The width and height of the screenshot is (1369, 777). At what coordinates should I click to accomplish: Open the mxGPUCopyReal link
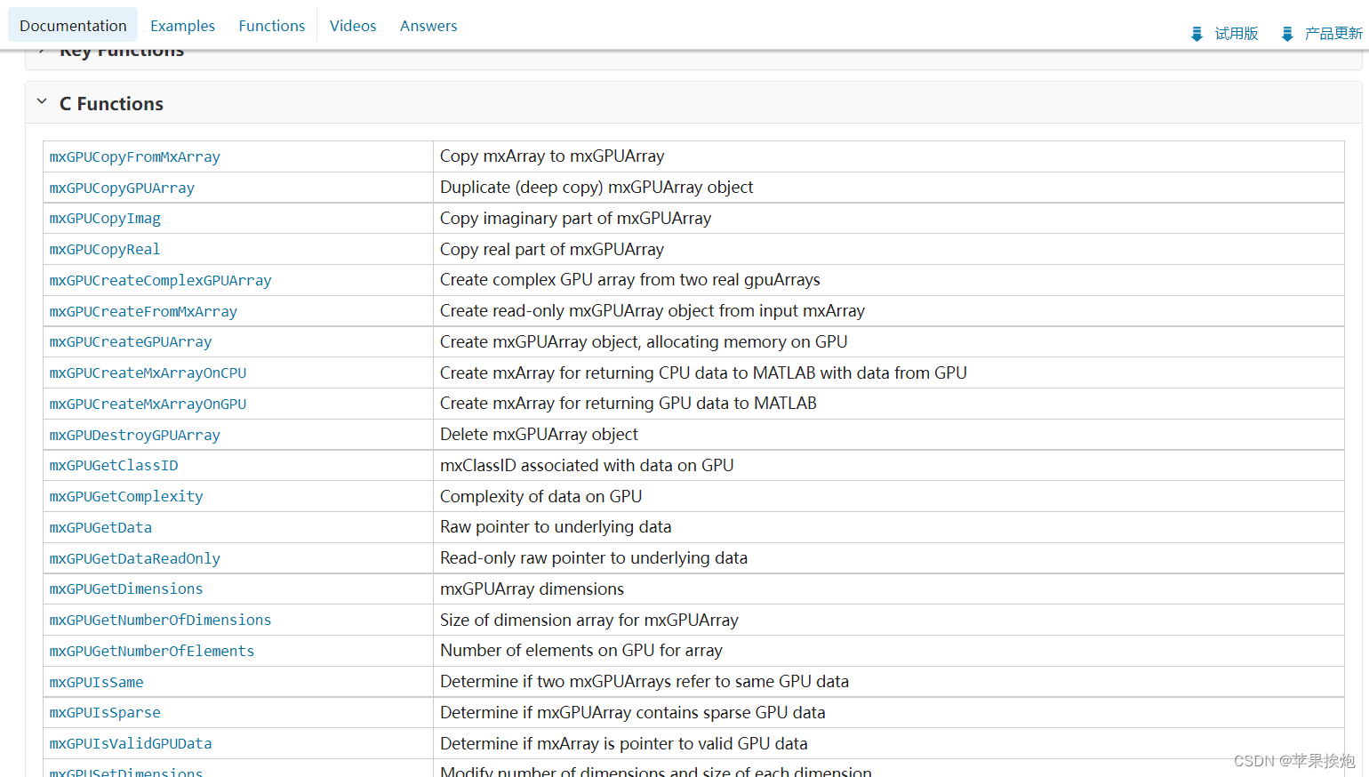(x=105, y=250)
